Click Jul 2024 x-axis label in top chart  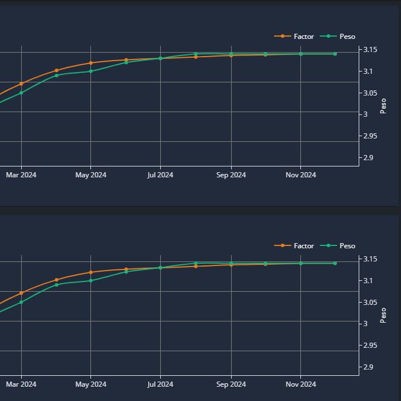160,175
